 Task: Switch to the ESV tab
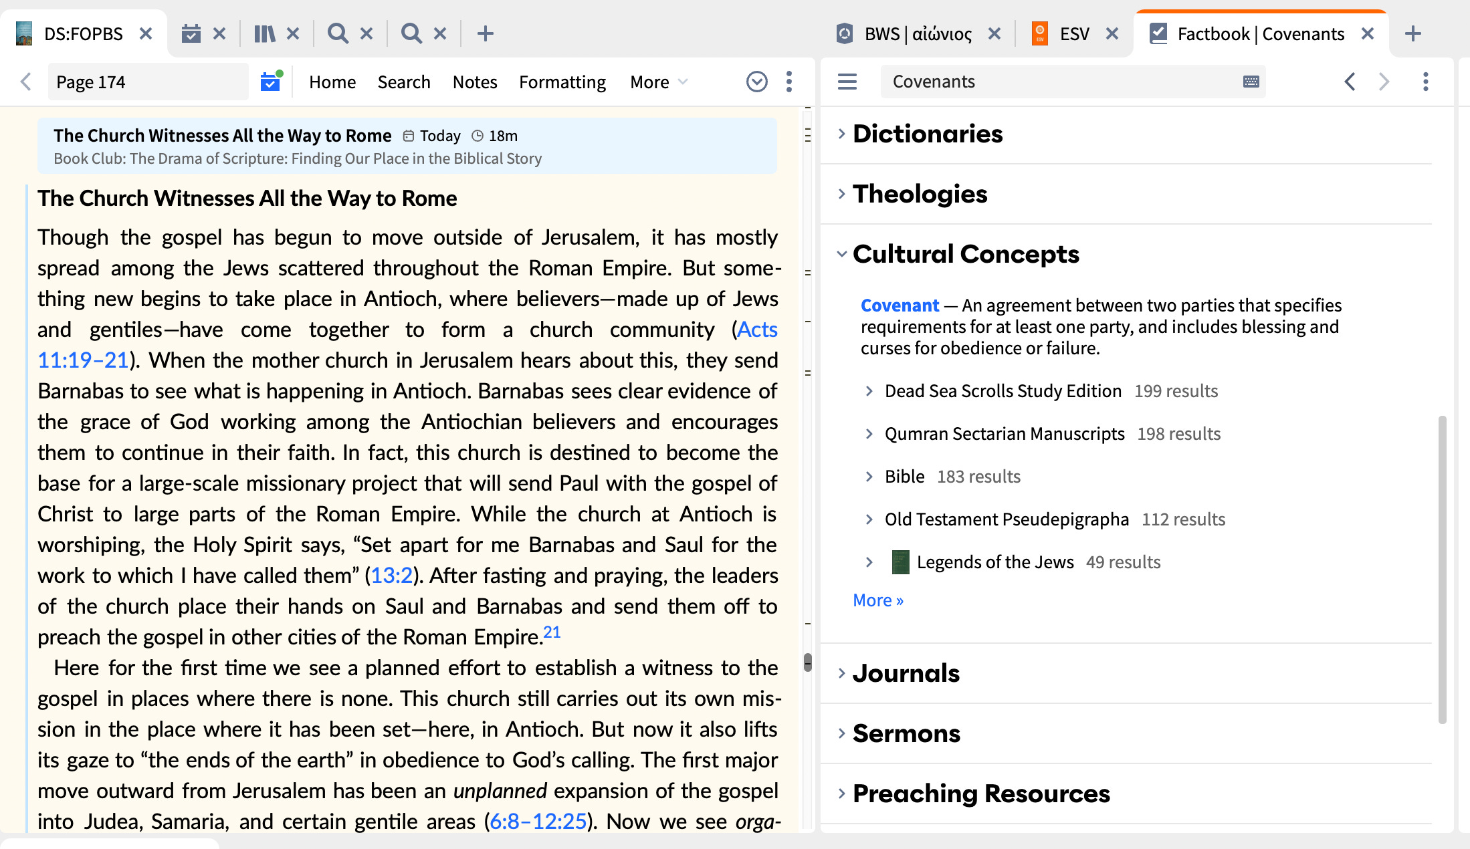click(x=1061, y=33)
